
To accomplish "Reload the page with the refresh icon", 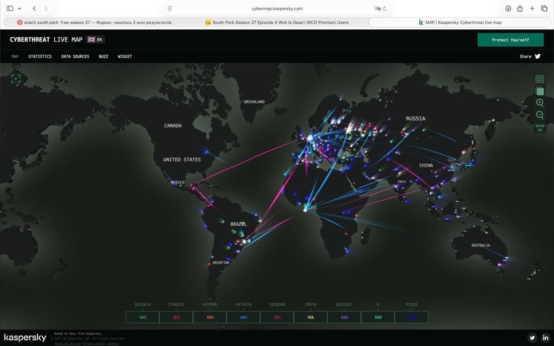I will [x=385, y=8].
